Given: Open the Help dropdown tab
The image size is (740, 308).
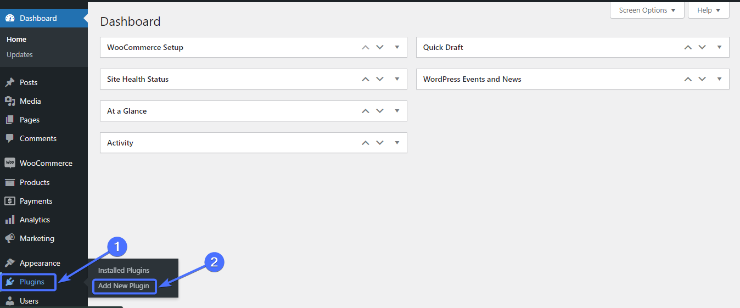Looking at the screenshot, I should point(709,10).
